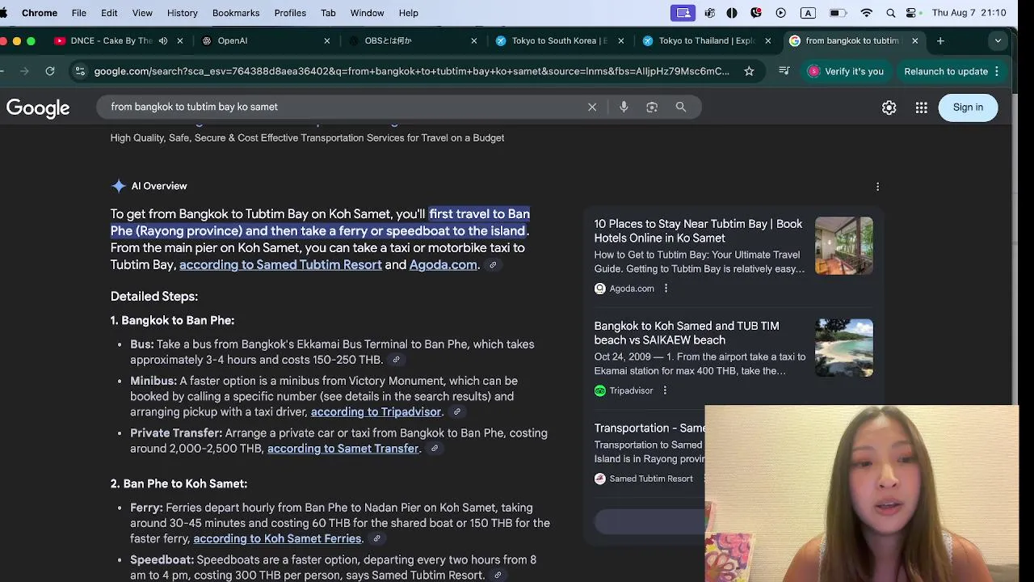Open the Window menu
The width and height of the screenshot is (1034, 582).
click(x=367, y=13)
